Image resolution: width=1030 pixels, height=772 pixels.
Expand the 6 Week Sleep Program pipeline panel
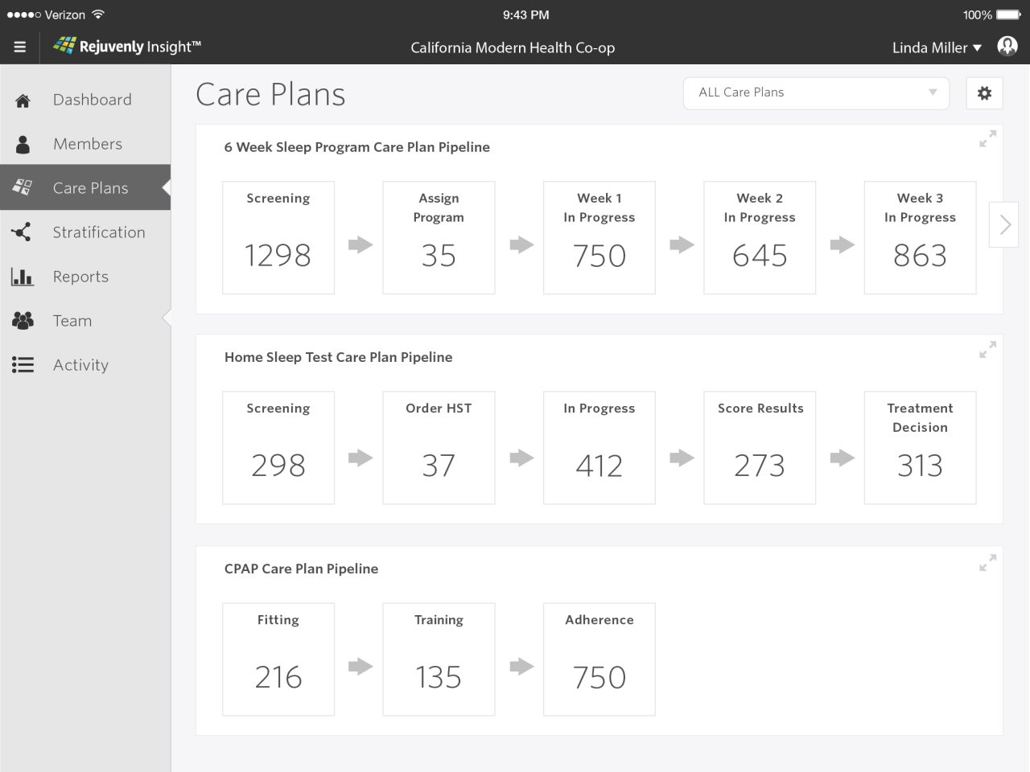point(987,139)
